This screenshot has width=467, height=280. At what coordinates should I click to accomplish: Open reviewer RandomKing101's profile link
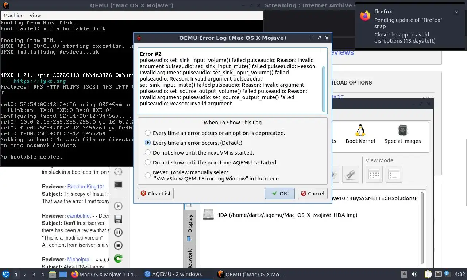click(86, 187)
